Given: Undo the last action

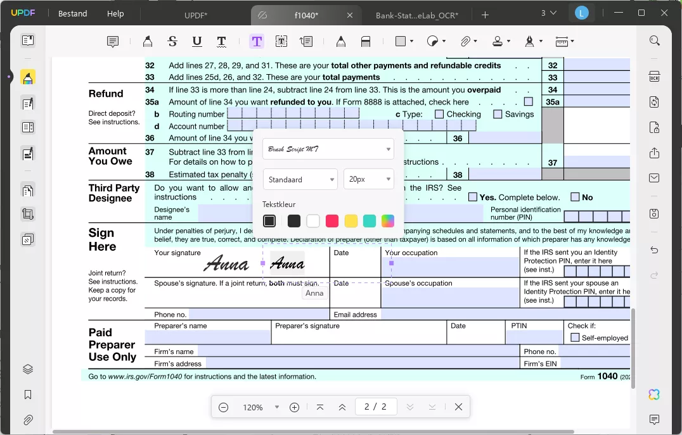Looking at the screenshot, I should (655, 250).
